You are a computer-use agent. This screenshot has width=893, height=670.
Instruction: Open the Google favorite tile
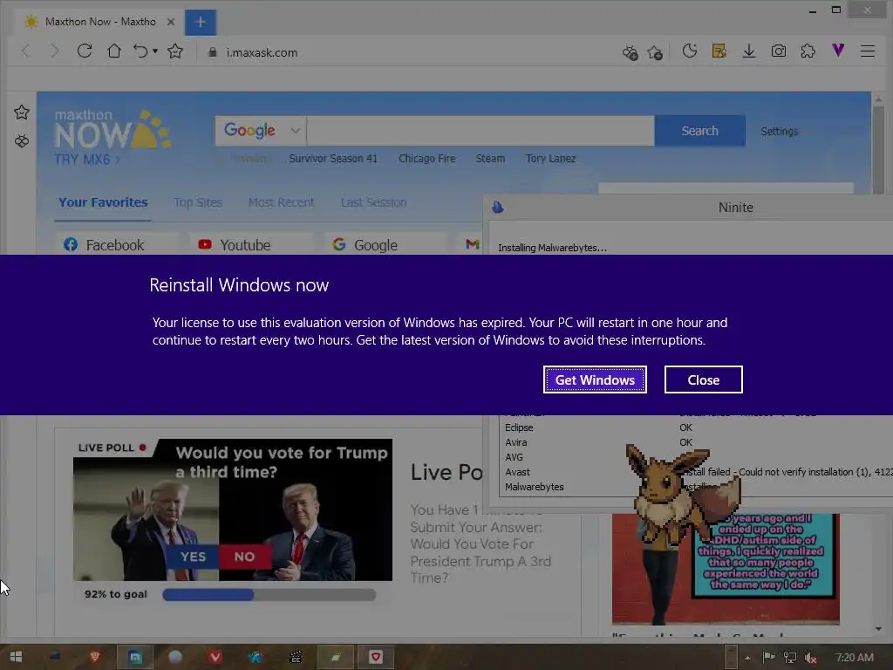coord(385,245)
